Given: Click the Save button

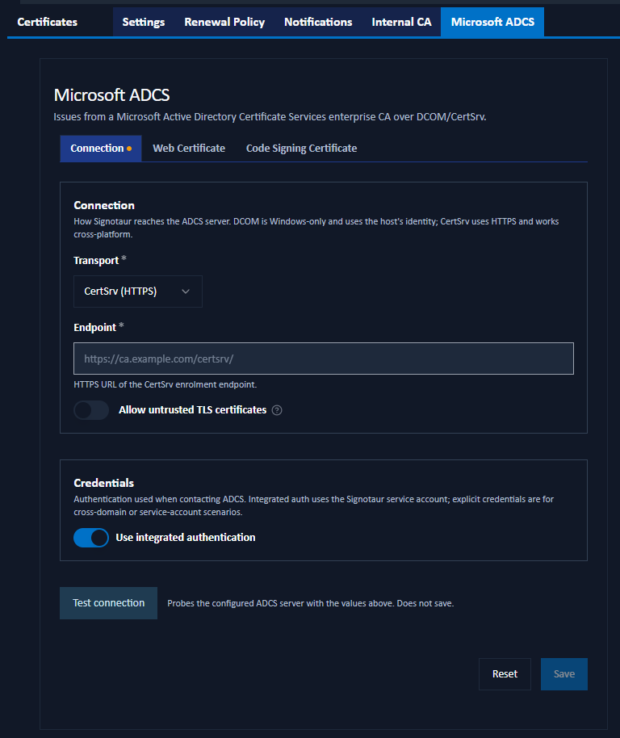Looking at the screenshot, I should coord(564,674).
